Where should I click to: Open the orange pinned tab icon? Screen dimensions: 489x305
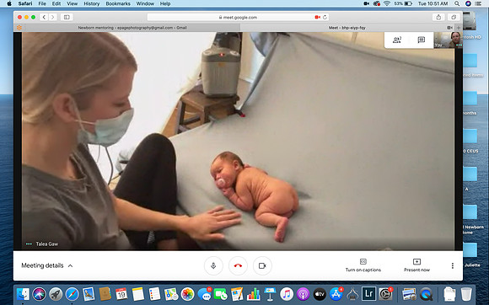tap(19, 28)
